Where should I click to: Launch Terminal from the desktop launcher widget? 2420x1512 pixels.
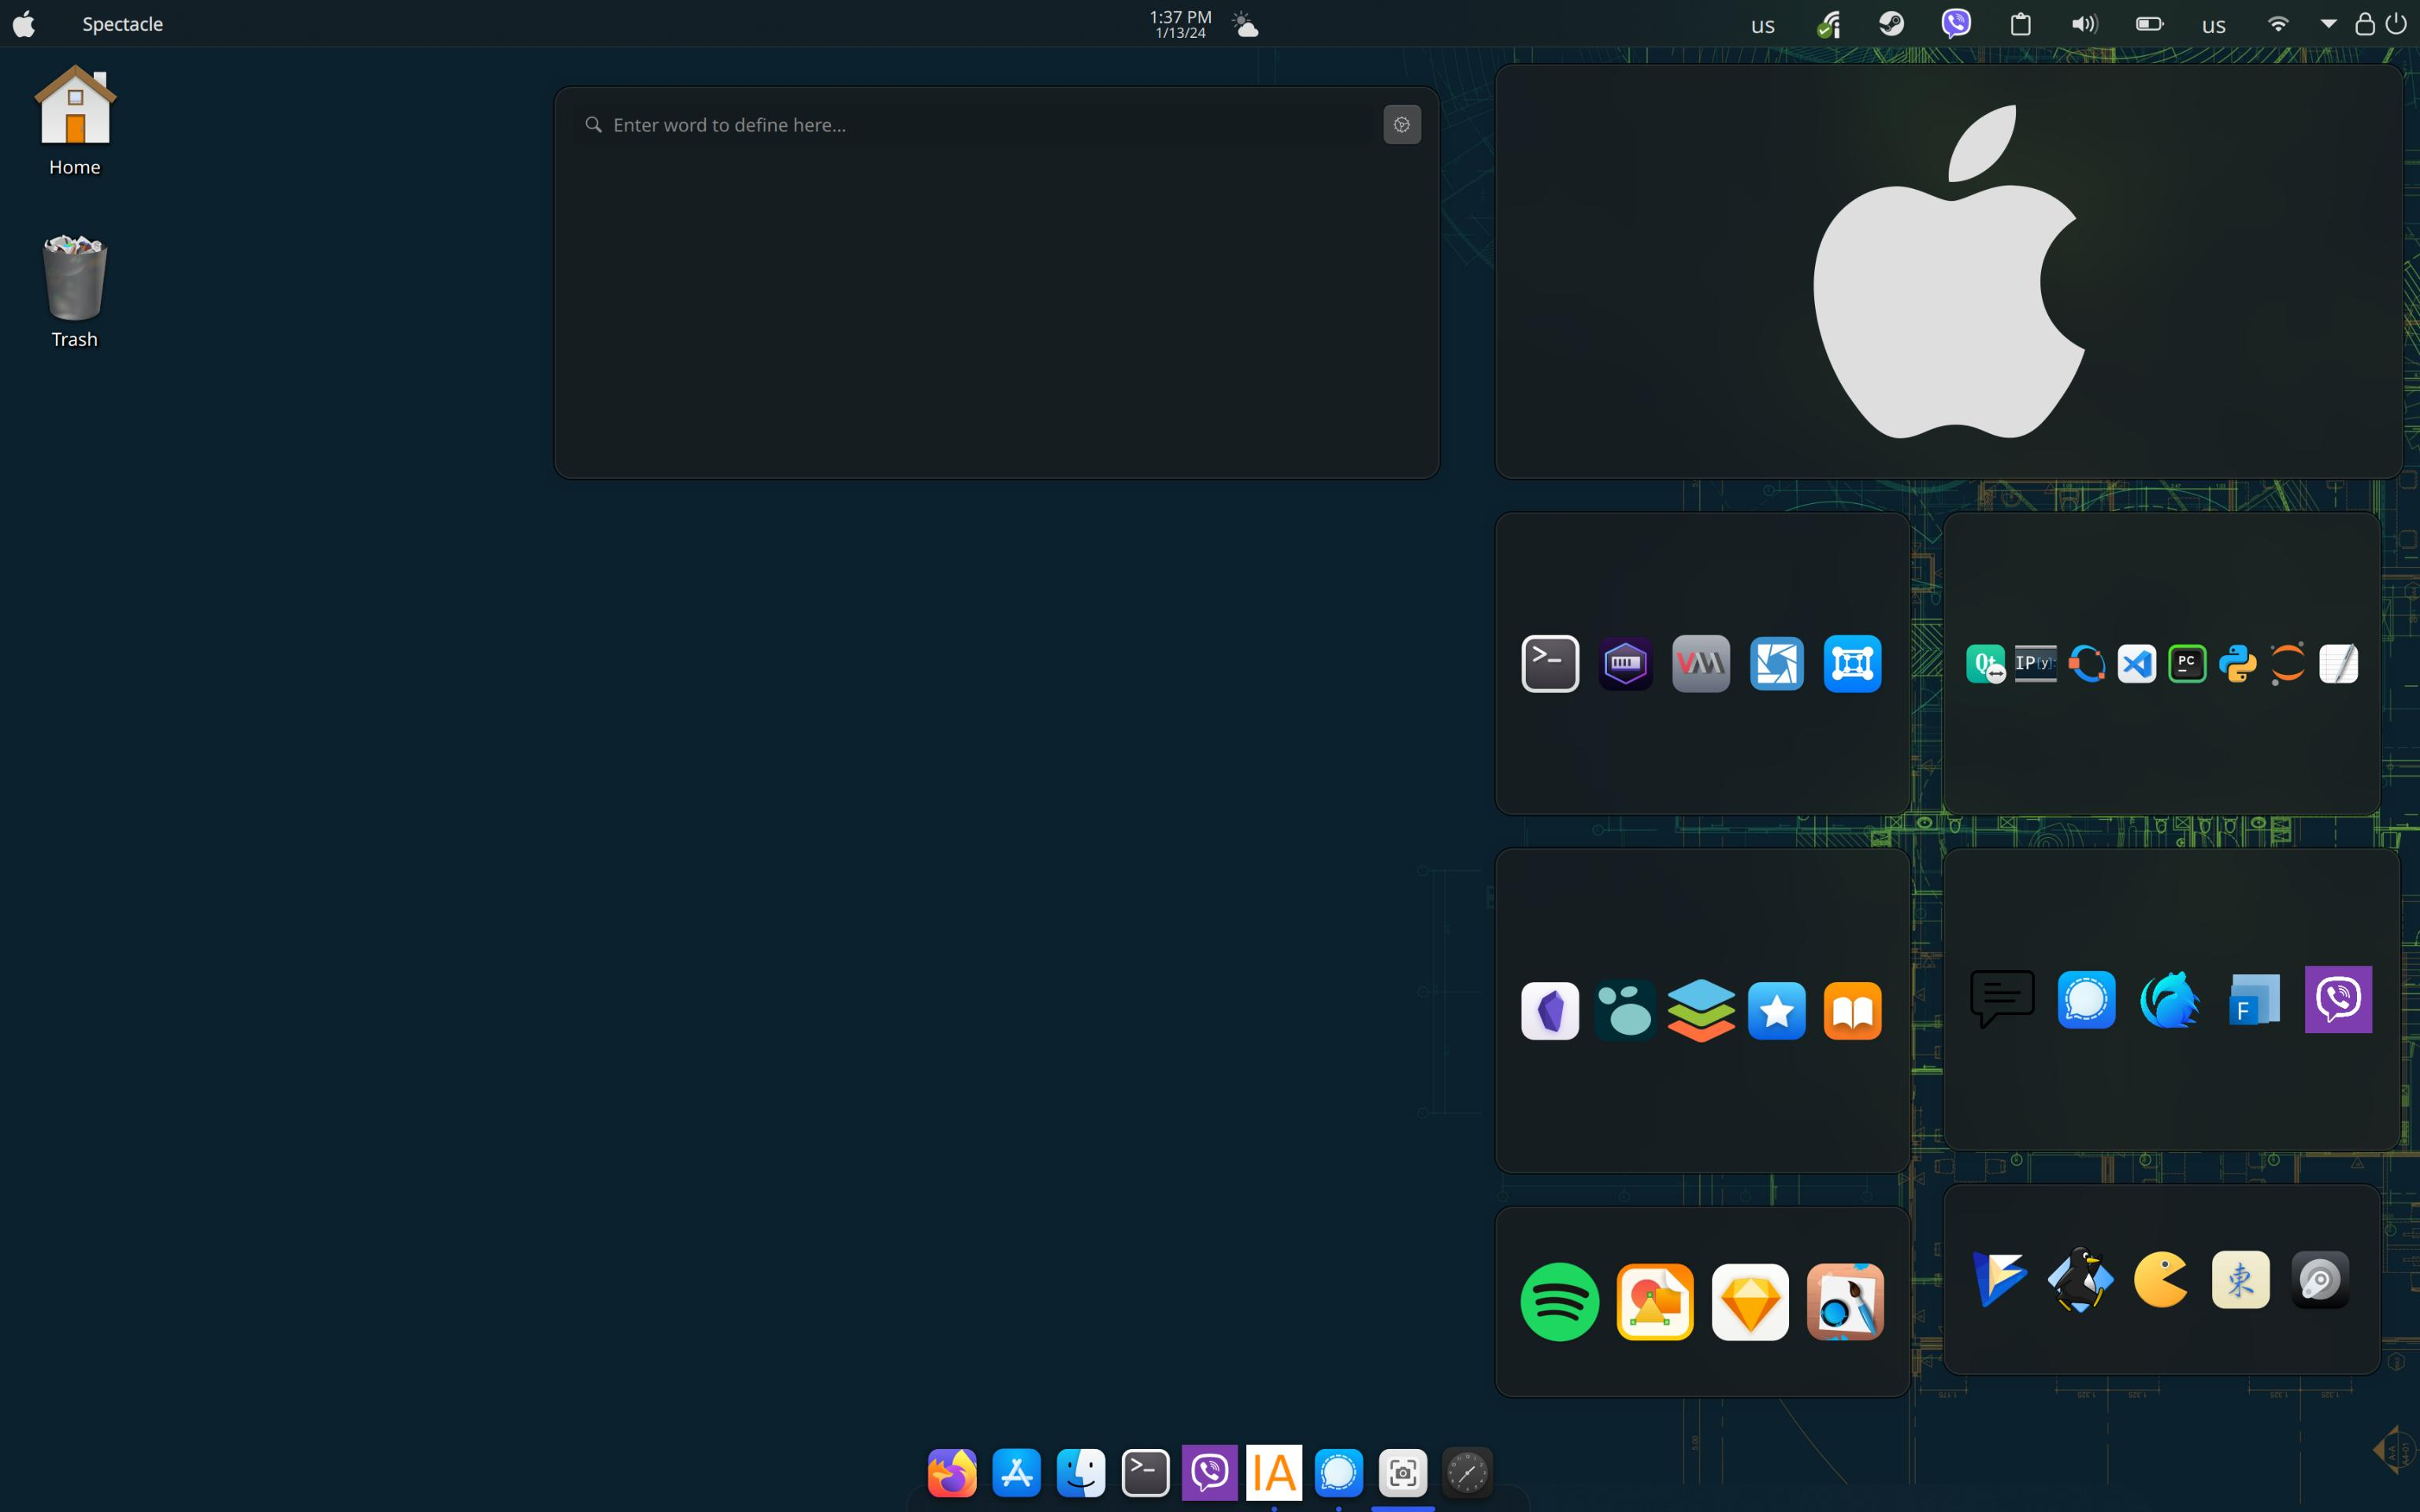click(1550, 663)
